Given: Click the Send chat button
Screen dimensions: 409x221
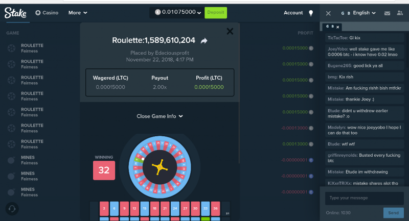Looking at the screenshot, I should pos(393,213).
